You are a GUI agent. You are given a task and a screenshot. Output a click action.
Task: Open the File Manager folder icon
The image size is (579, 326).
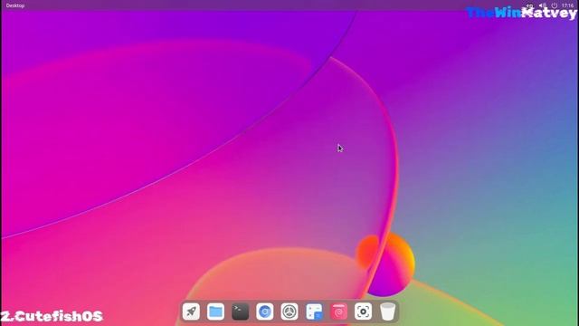pos(215,312)
